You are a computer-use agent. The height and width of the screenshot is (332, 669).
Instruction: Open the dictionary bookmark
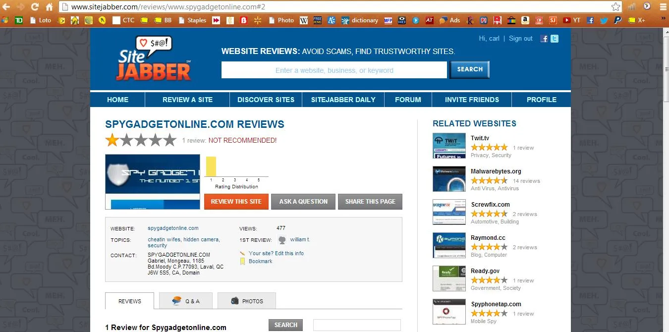pyautogui.click(x=360, y=20)
